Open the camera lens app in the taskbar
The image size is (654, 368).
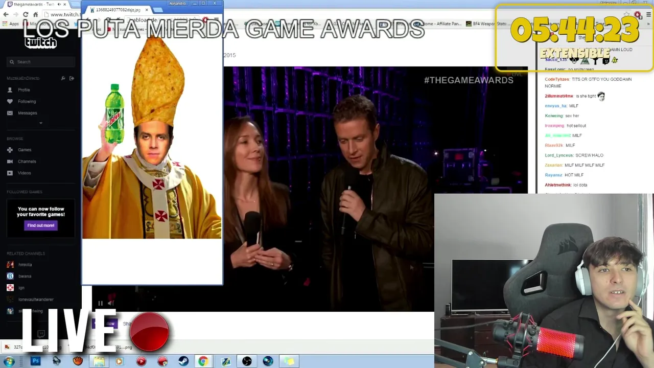tap(268, 361)
